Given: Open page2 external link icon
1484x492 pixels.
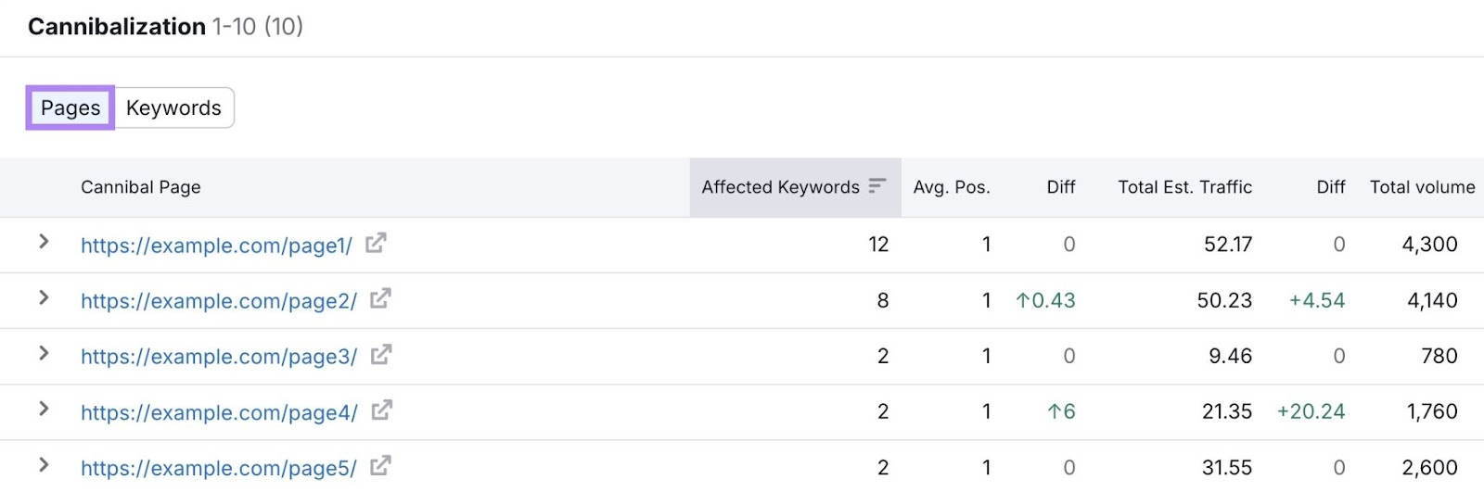Looking at the screenshot, I should coord(380,299).
